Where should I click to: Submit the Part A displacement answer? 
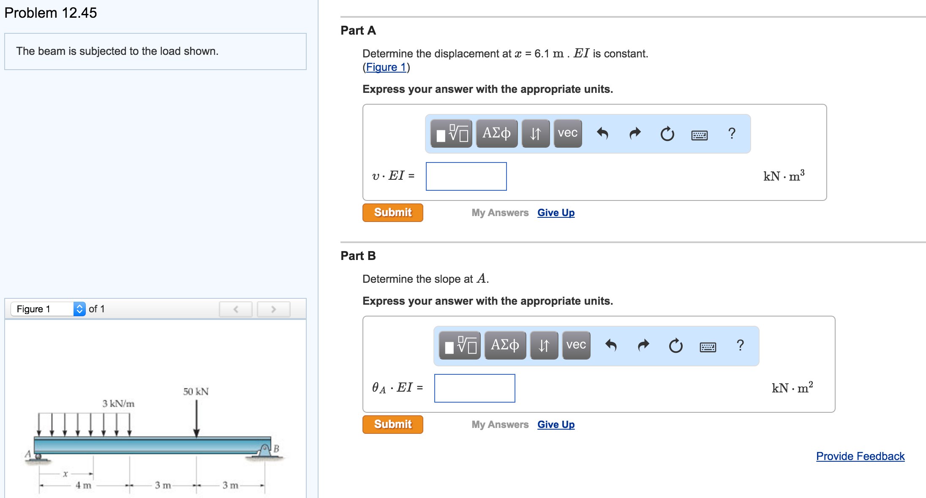(392, 212)
